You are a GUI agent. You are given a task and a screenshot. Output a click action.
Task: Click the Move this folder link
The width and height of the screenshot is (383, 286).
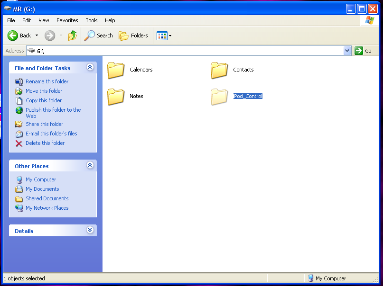pyautogui.click(x=44, y=91)
